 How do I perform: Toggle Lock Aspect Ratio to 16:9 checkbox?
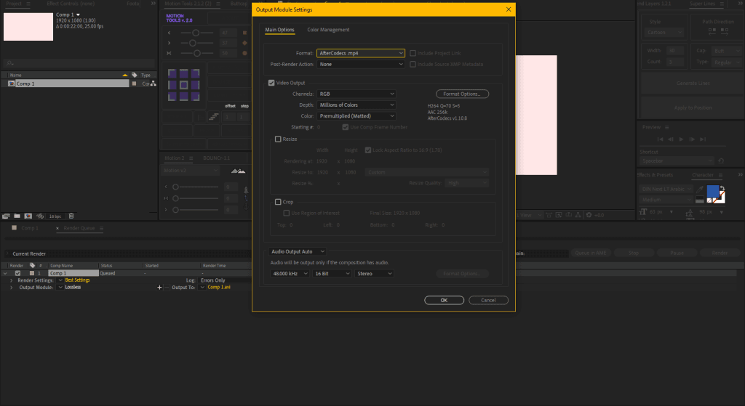[x=367, y=150]
